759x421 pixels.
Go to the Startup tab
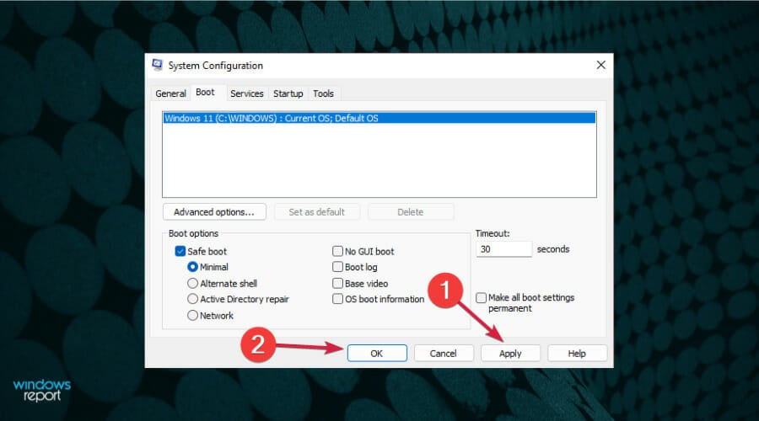pyautogui.click(x=288, y=93)
